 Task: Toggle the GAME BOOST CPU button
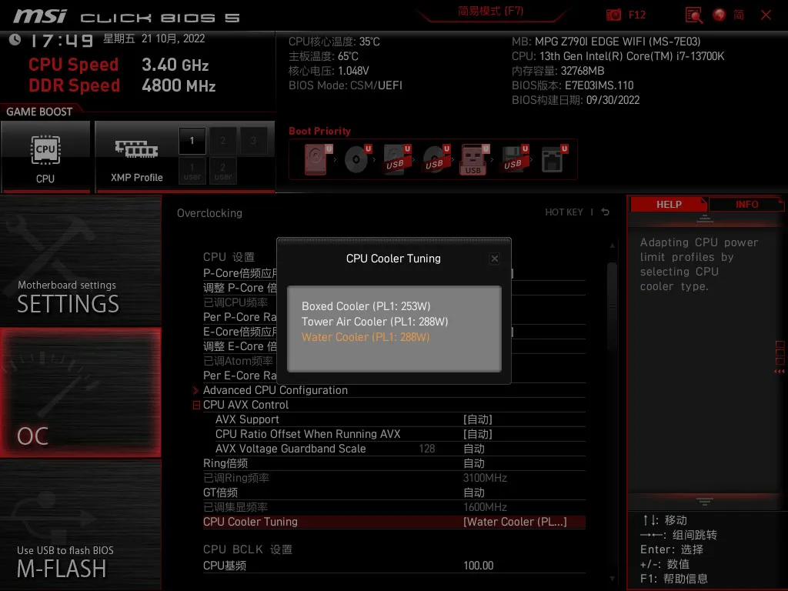click(x=45, y=156)
